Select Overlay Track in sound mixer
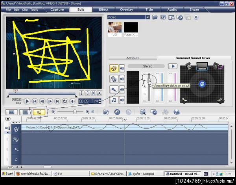This screenshot has width=236, height=185. click(x=114, y=79)
